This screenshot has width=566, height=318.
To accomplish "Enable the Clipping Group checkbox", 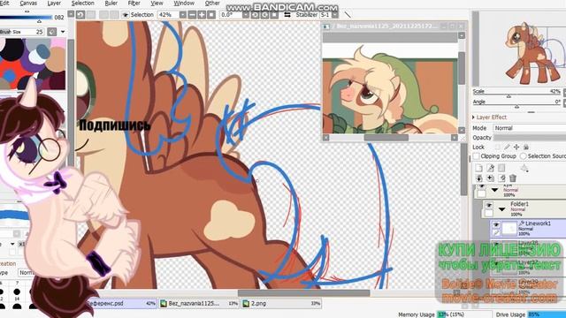I will pyautogui.click(x=477, y=156).
